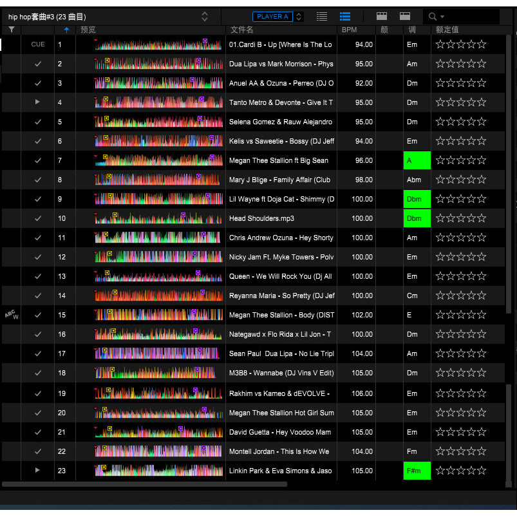This screenshot has height=517, width=517.
Task: Click key Cm on track 14
Action: [x=412, y=296]
